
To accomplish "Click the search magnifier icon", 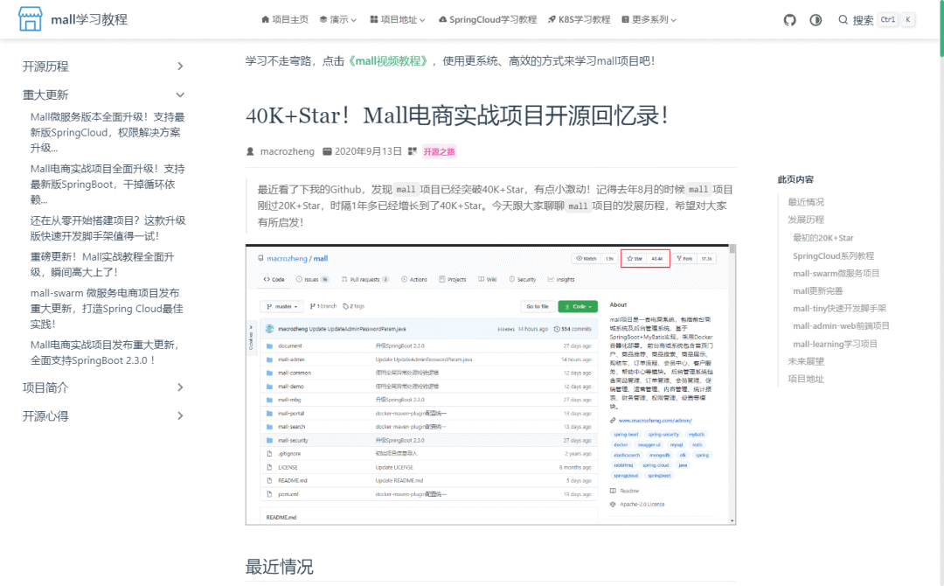I will click(843, 20).
